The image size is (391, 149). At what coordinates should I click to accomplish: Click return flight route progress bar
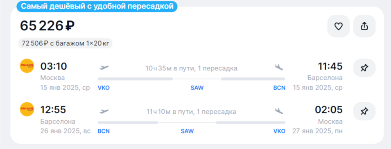coord(192,122)
